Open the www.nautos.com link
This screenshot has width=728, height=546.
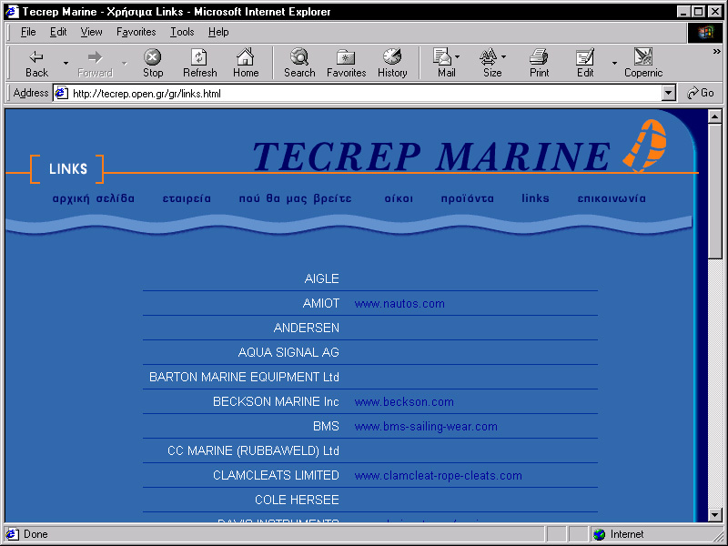coord(399,304)
